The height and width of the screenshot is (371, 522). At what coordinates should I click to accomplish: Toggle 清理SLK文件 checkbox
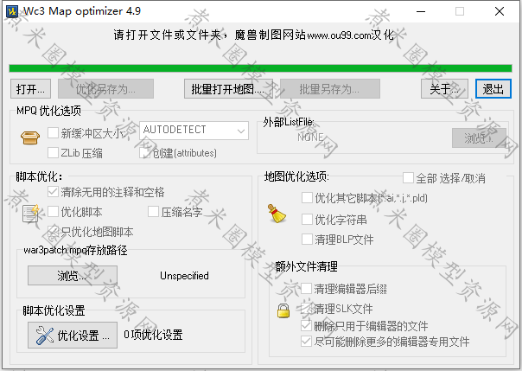(306, 308)
